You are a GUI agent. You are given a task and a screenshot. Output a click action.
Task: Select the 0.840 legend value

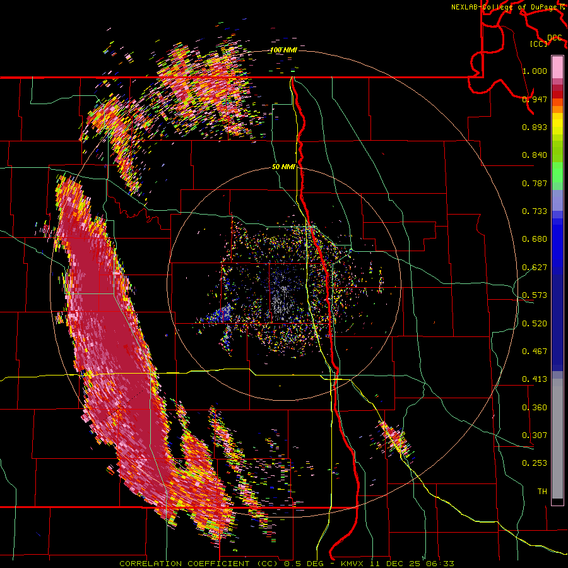535,155
